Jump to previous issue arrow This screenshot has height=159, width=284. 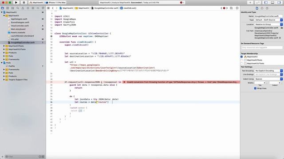[x=221, y=8]
